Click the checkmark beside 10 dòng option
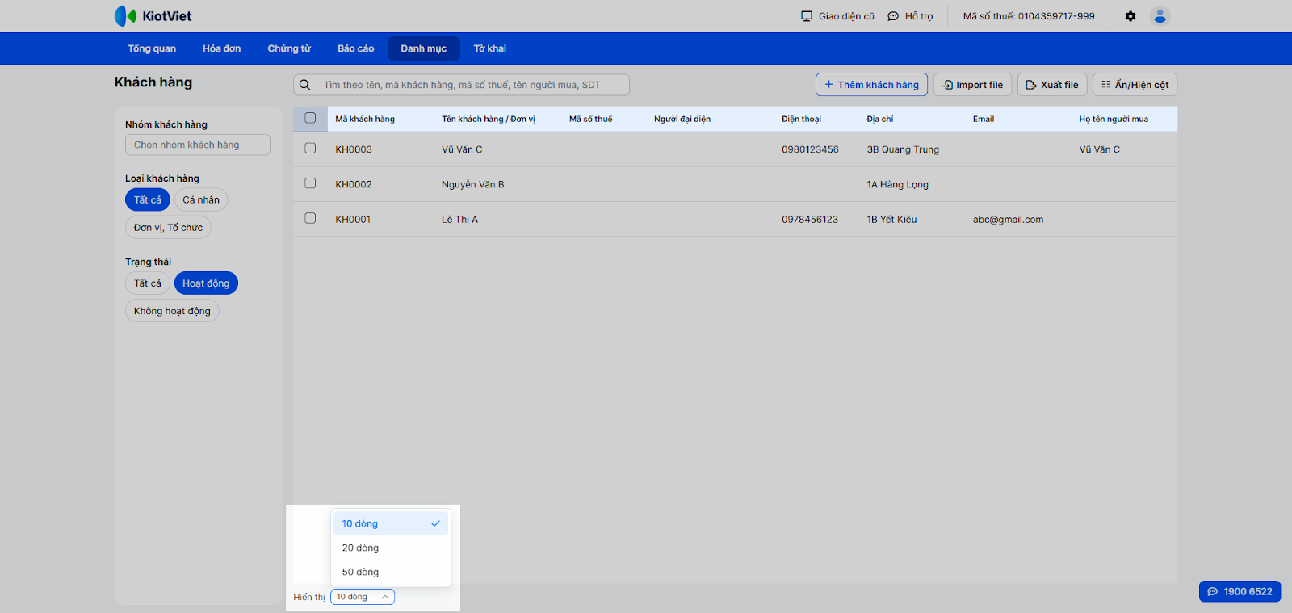The image size is (1292, 613). click(435, 523)
